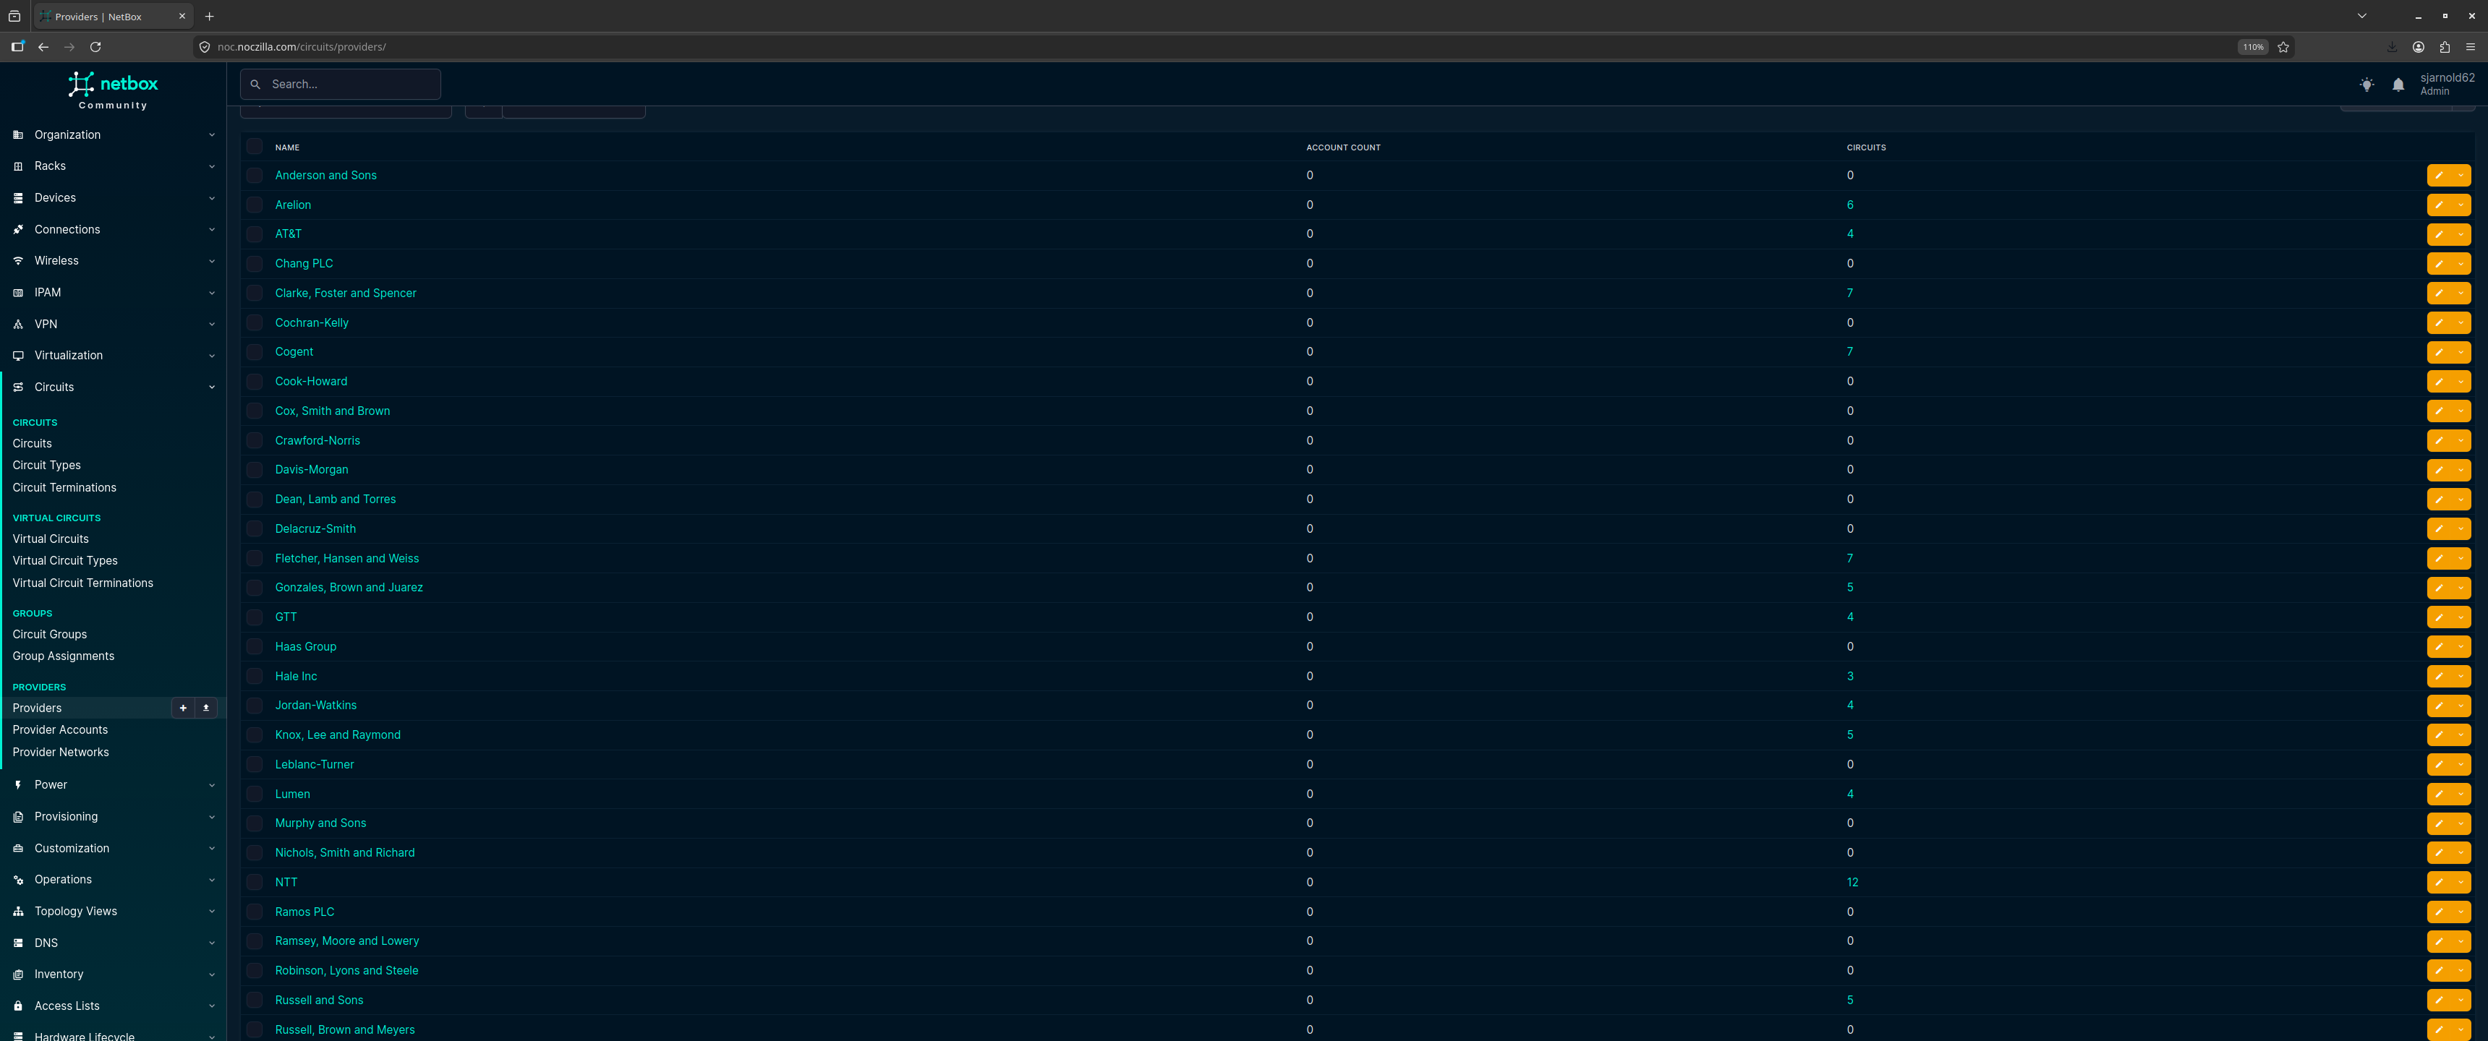Open the actions dropdown arrow for Hale Inc
This screenshot has width=2488, height=1041.
coord(2461,676)
